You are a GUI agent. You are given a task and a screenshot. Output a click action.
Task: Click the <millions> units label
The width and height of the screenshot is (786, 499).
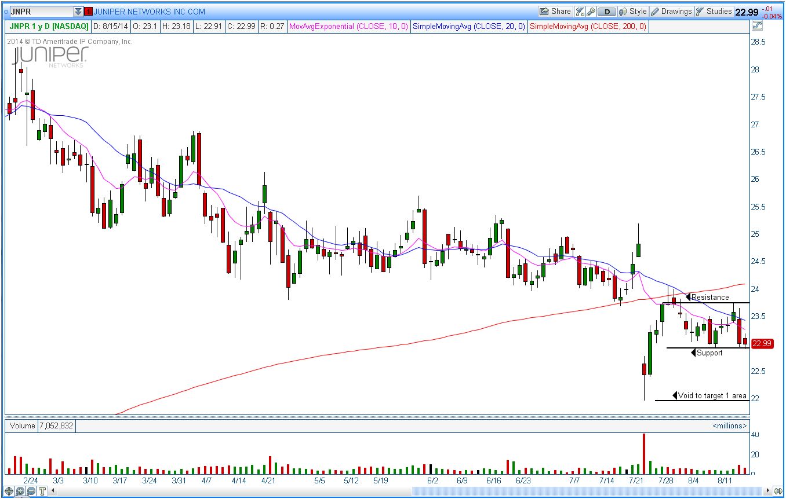729,426
